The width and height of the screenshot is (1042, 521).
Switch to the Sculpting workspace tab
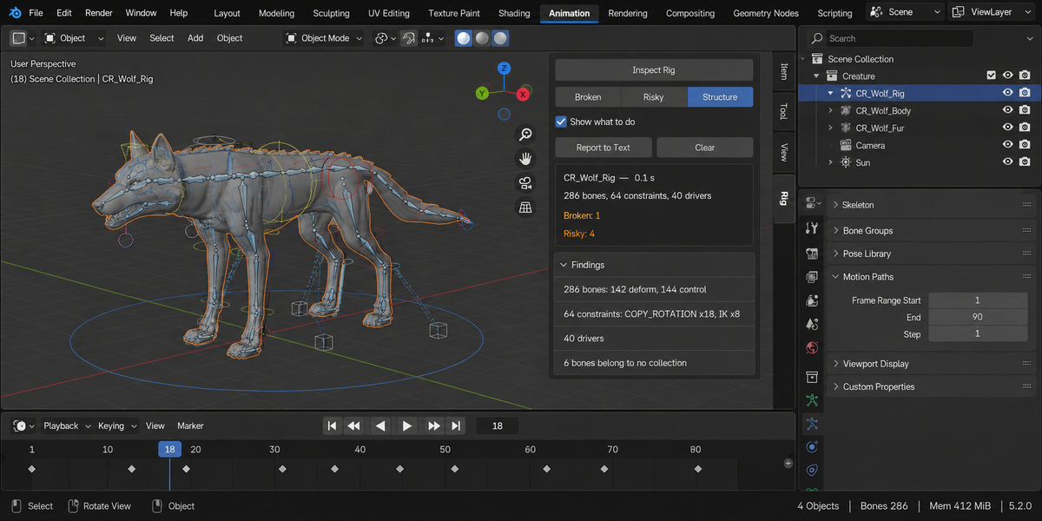click(331, 13)
